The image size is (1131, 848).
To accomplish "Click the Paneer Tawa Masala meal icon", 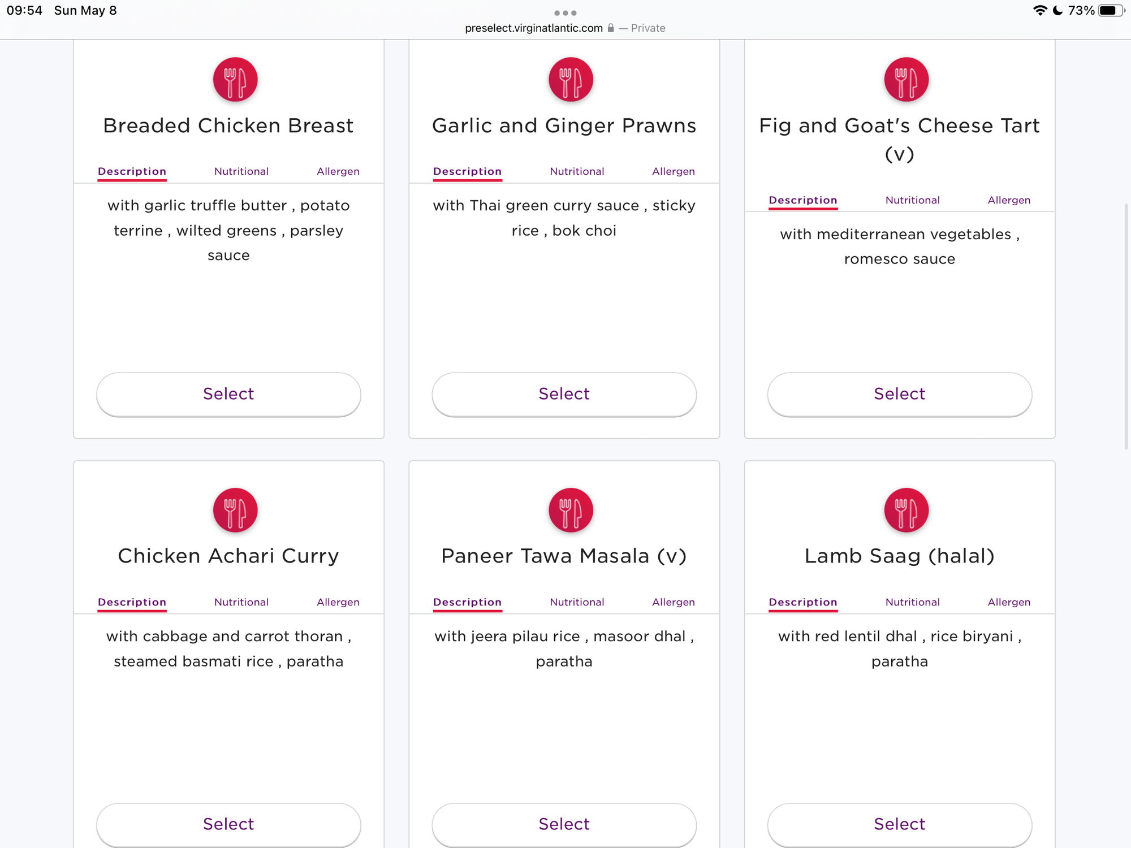I will coord(571,510).
